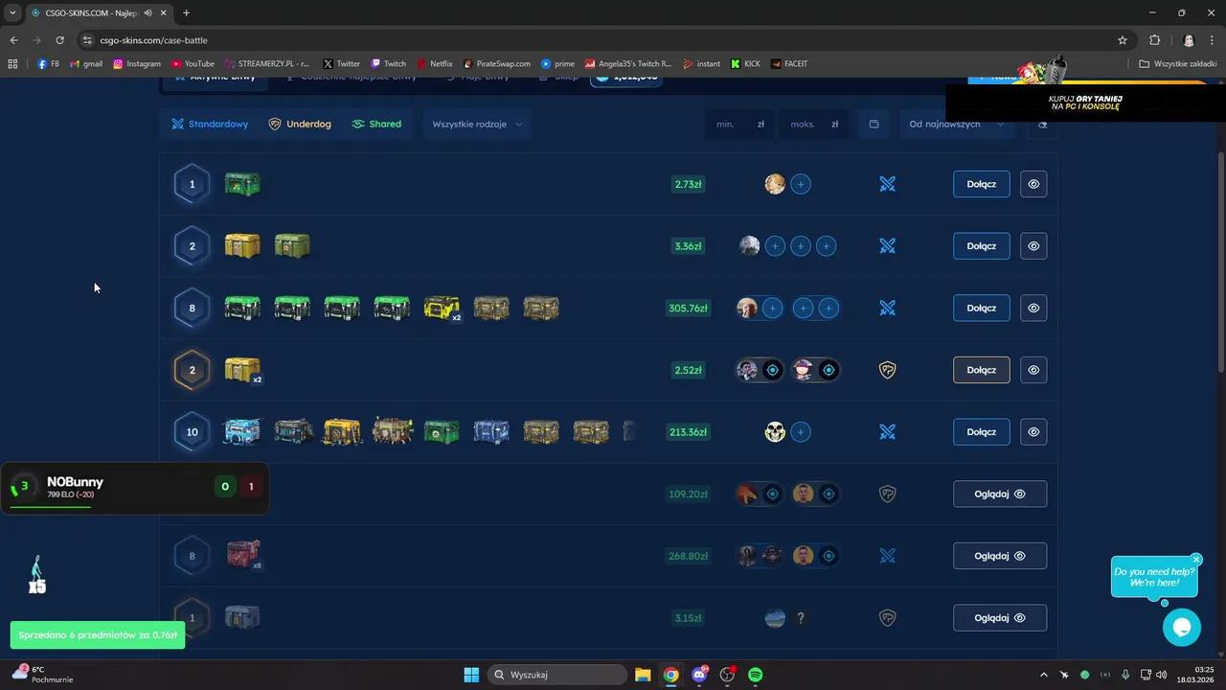Open Spotify from the Windows taskbar
The width and height of the screenshot is (1226, 690).
click(755, 675)
